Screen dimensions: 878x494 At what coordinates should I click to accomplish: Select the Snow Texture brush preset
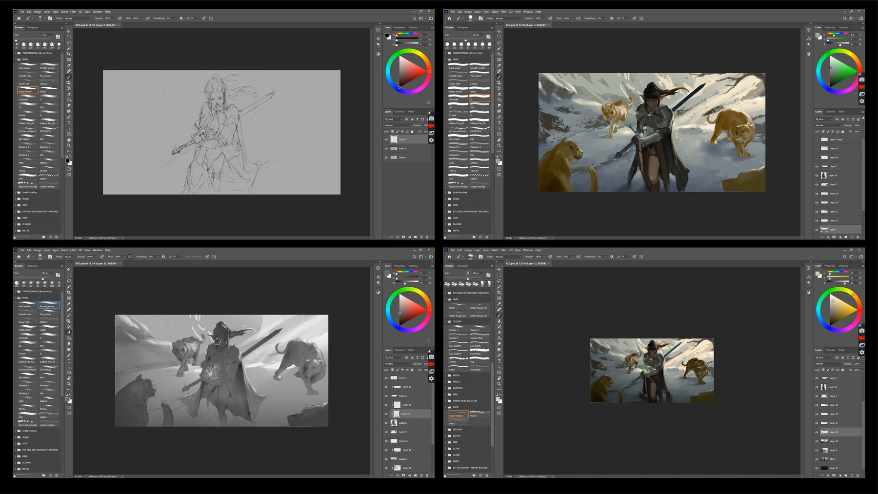pos(458,415)
